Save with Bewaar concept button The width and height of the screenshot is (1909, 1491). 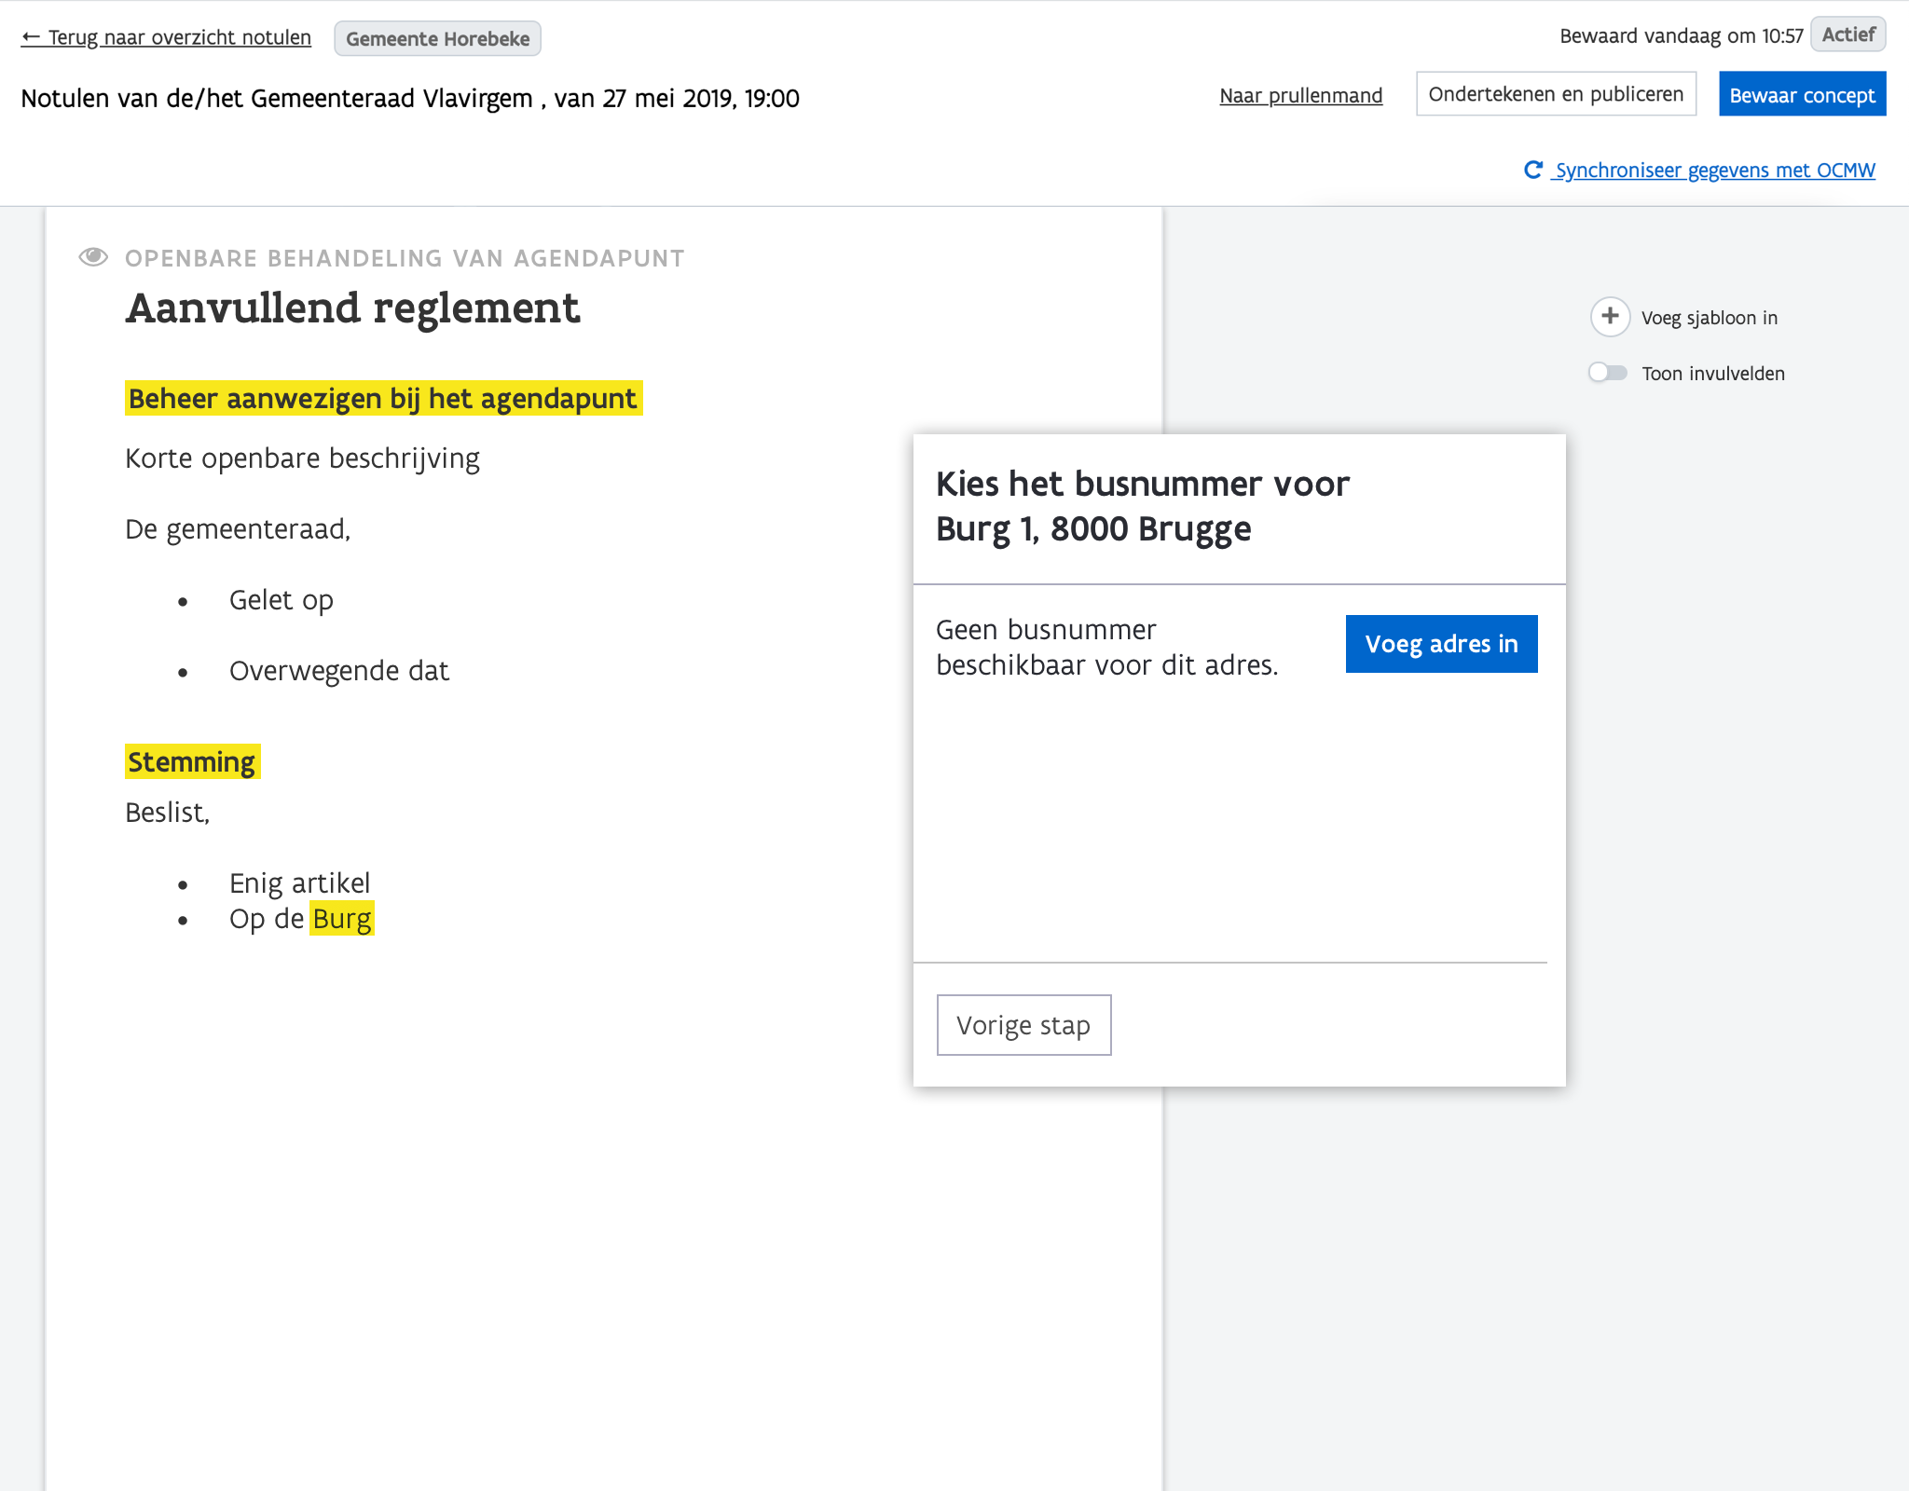tap(1802, 95)
